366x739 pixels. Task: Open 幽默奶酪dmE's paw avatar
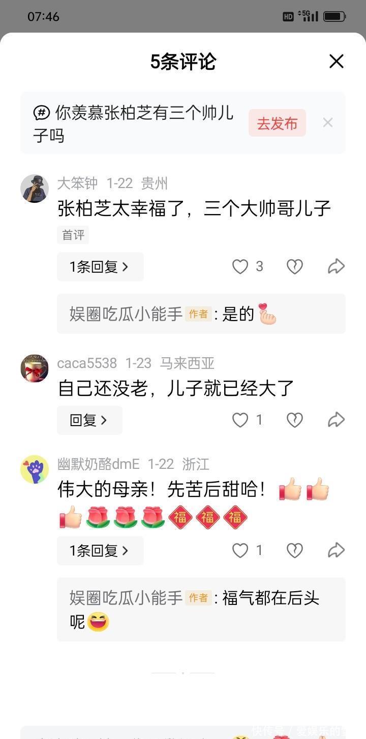pyautogui.click(x=35, y=469)
